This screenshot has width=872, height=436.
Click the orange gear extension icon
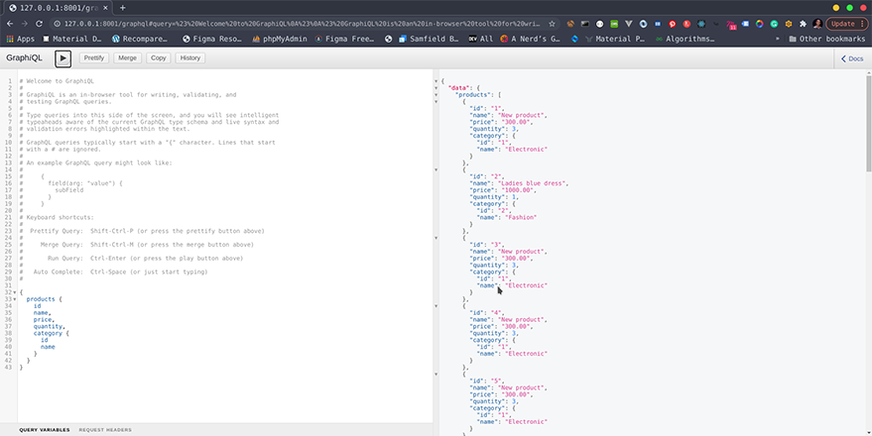(789, 24)
